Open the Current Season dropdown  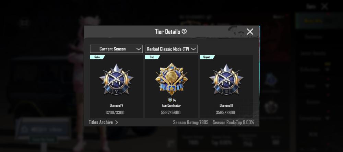[x=116, y=49]
